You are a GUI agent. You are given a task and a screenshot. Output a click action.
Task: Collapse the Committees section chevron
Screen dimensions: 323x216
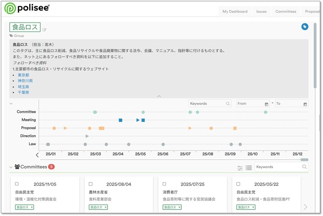click(11, 167)
